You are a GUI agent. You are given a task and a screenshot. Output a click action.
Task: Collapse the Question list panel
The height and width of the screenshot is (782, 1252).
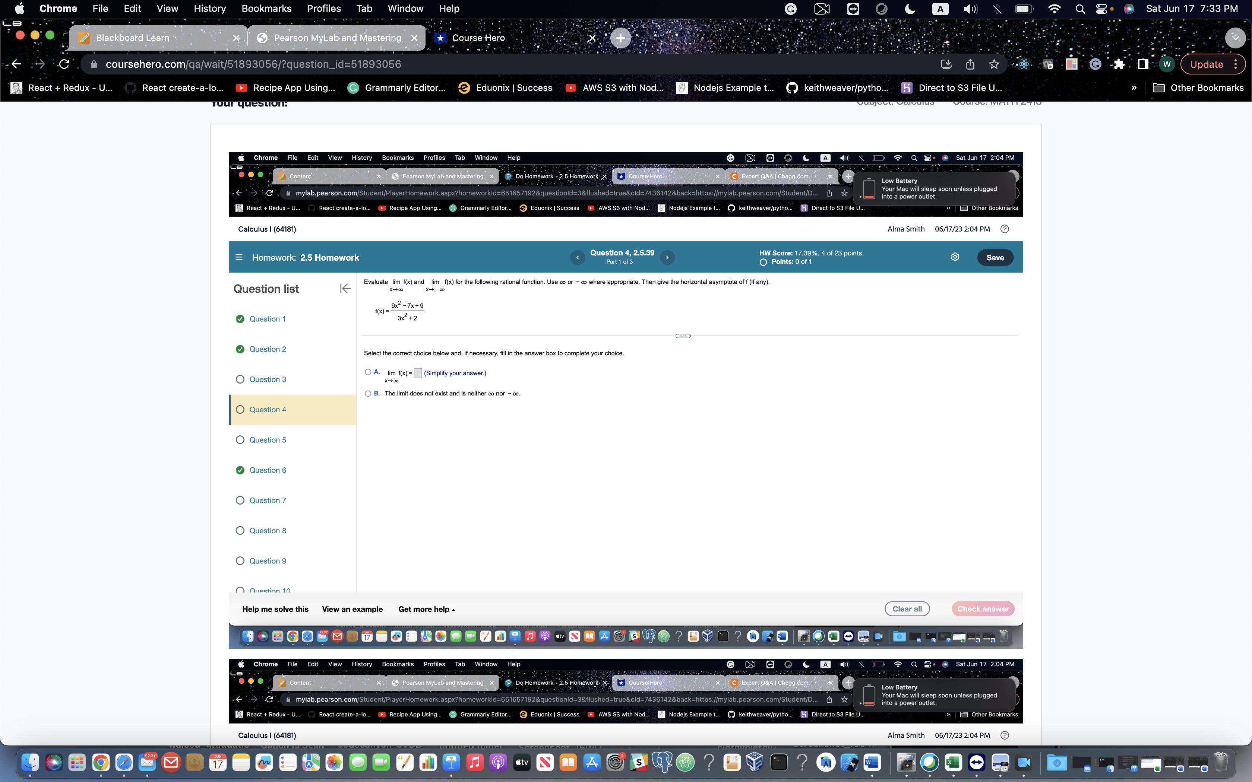(x=345, y=289)
